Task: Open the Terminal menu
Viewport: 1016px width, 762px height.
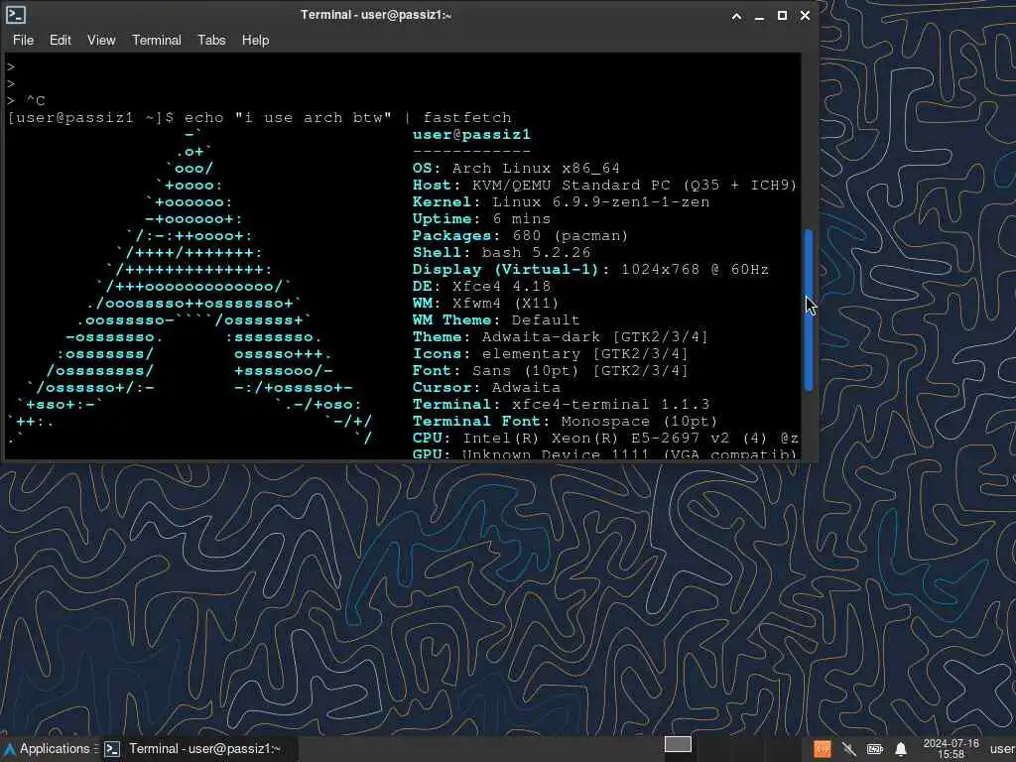Action: [157, 40]
